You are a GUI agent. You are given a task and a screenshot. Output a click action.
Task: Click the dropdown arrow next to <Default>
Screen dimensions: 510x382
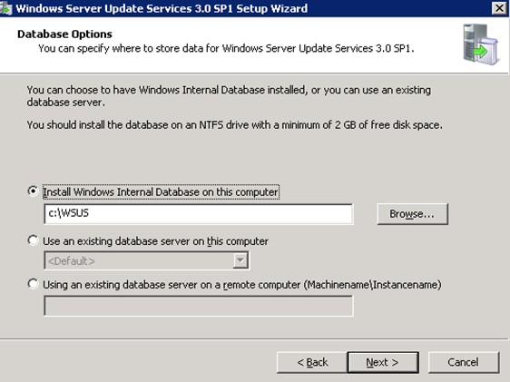(240, 260)
